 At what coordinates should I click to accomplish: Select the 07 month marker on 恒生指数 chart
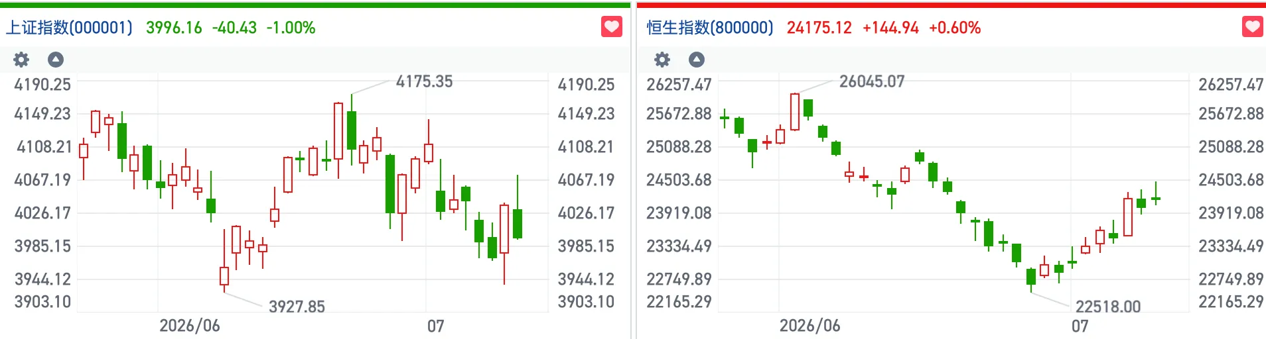[1080, 326]
